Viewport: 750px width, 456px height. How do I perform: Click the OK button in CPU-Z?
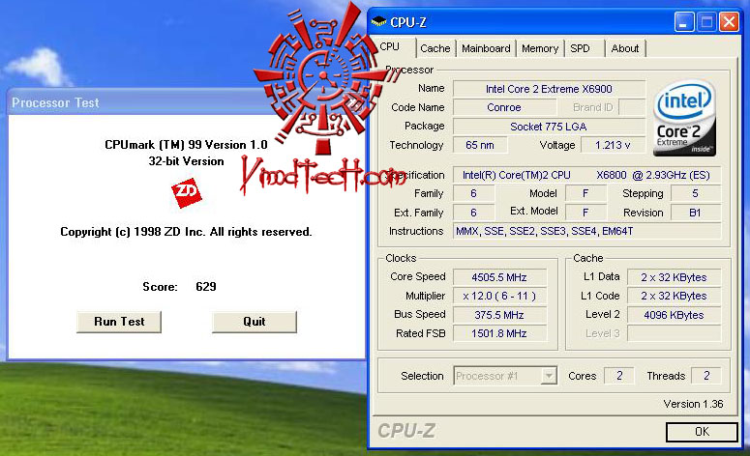coord(702,432)
